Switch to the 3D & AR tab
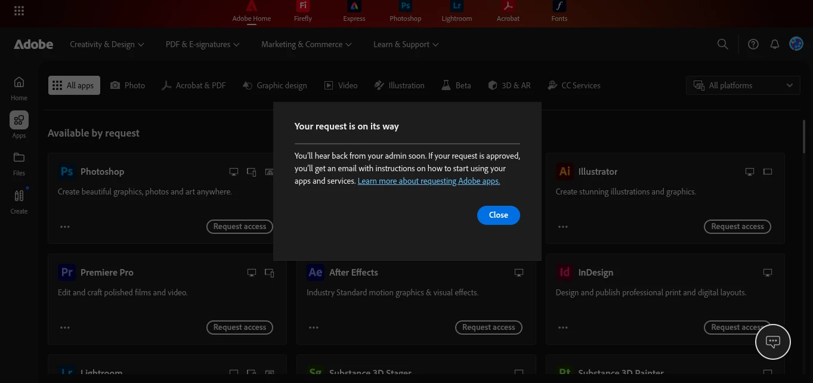 point(509,85)
